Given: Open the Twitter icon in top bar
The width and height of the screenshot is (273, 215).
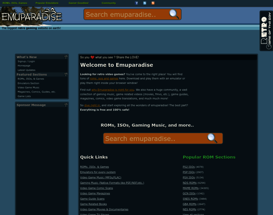Looking at the screenshot, I should (x=145, y=3).
